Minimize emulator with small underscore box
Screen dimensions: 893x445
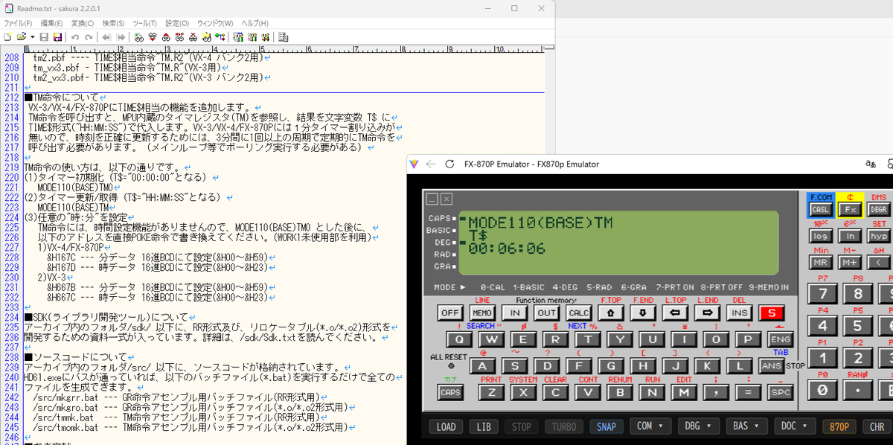pyautogui.click(x=432, y=199)
